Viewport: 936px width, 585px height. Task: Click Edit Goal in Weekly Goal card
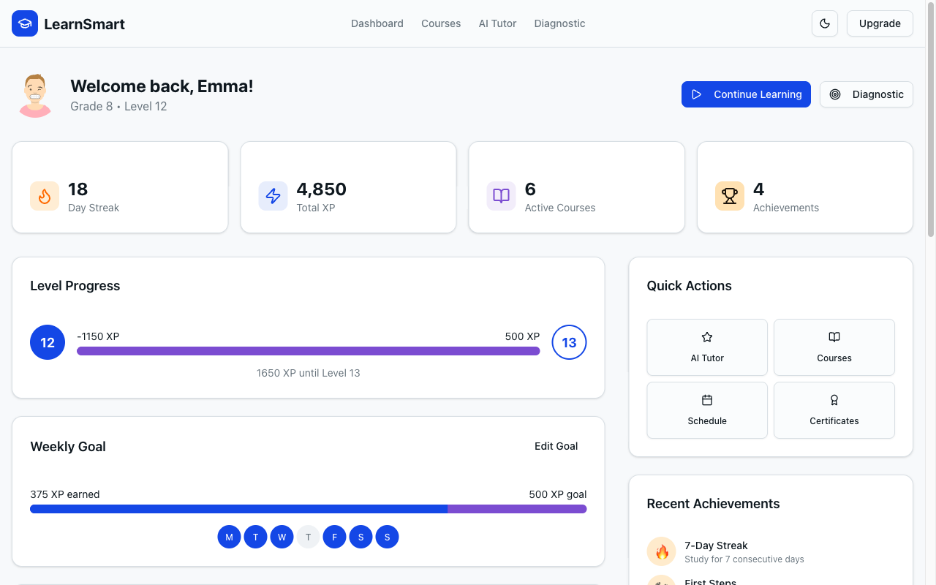556,446
